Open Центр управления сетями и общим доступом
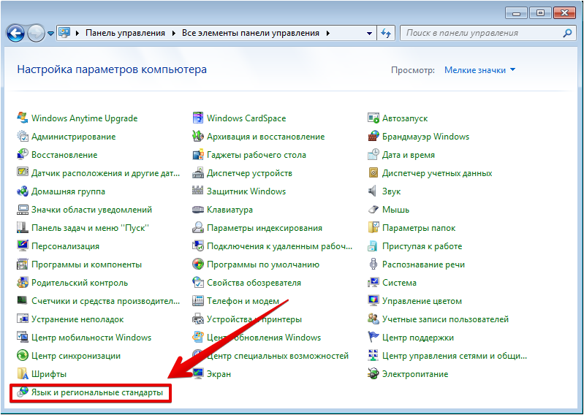The height and width of the screenshot is (415, 584). click(x=447, y=355)
